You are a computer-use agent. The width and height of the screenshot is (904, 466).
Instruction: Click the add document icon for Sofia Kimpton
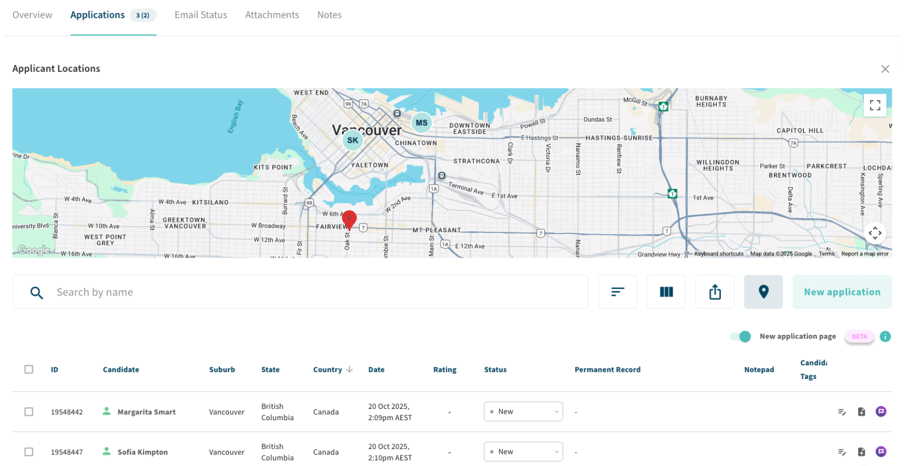pyautogui.click(x=861, y=451)
